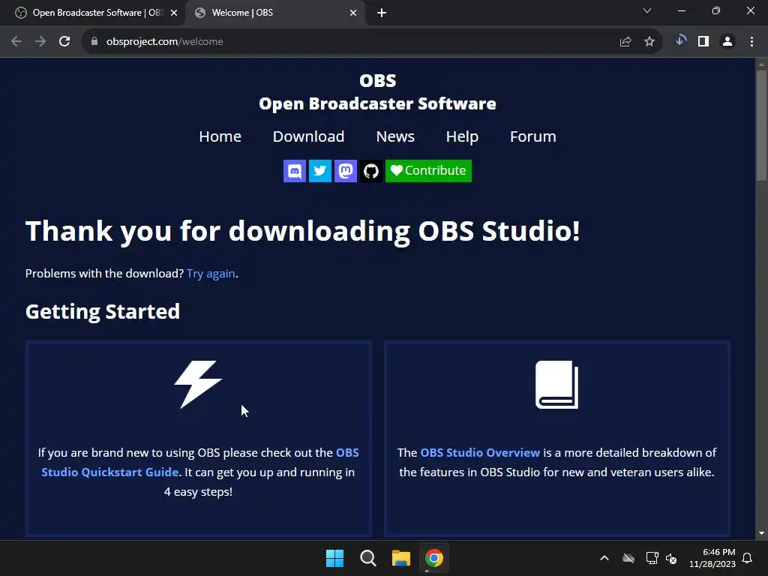Show hidden system tray icons
Screen dimensions: 768x576
[604, 558]
